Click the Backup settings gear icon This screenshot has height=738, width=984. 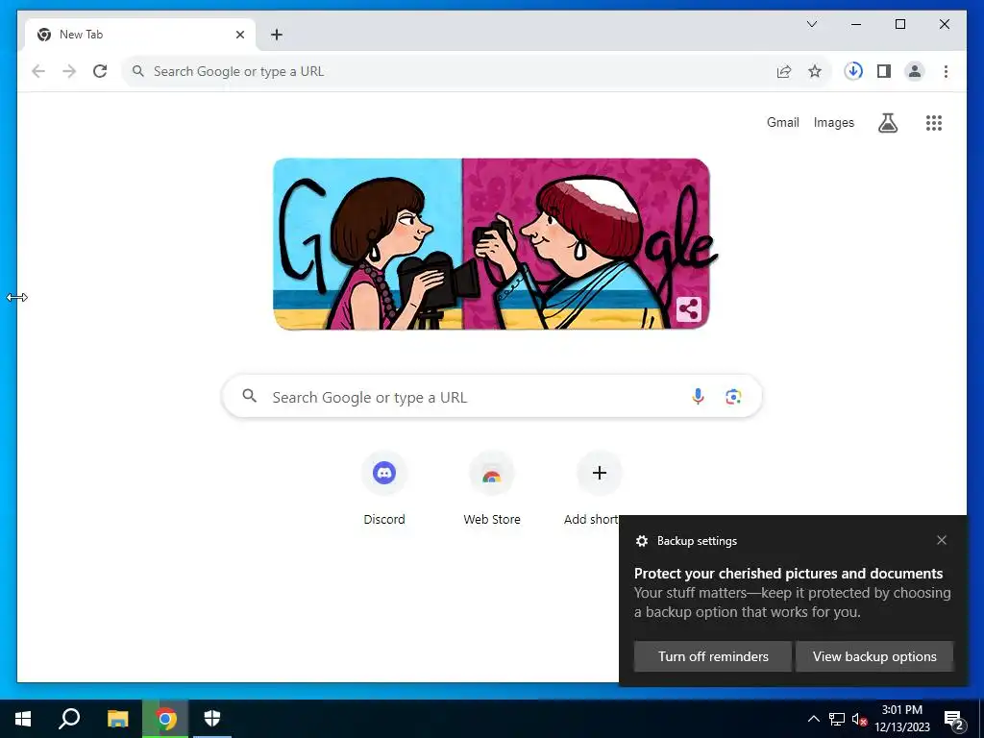click(641, 541)
